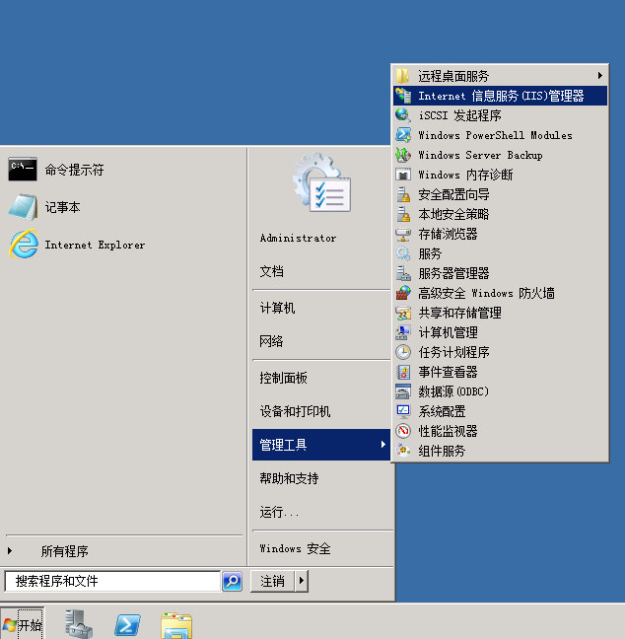This screenshot has height=639, width=625.
Task: Open the arrow next to 注销
Action: [301, 580]
